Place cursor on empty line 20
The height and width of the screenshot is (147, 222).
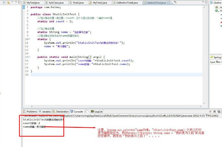(116, 75)
